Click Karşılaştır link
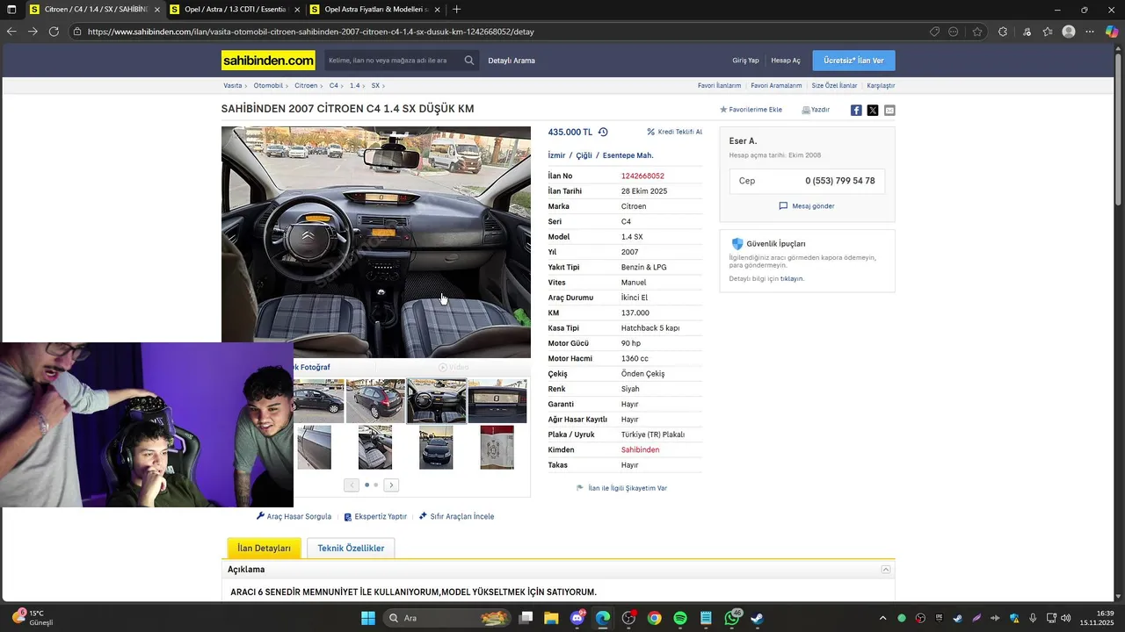 (881, 86)
